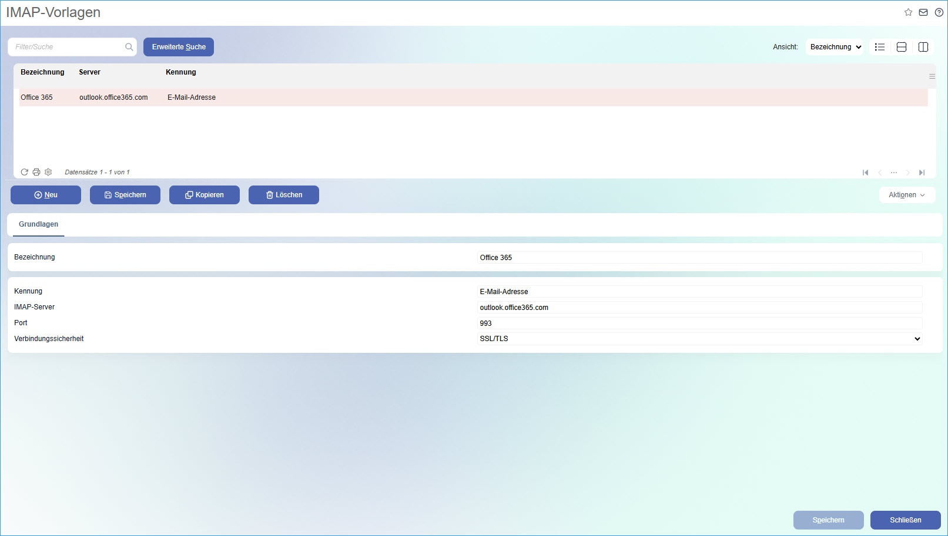Go to next page of records
The image size is (948, 536).
[x=908, y=173]
